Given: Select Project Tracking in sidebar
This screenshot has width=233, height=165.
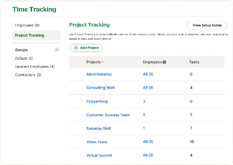Looking at the screenshot, I should point(30,35).
